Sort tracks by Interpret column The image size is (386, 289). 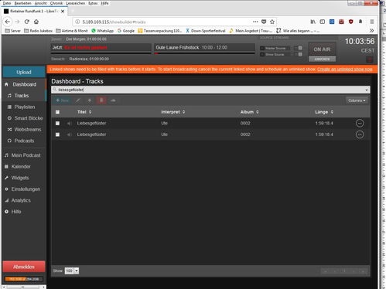point(173,112)
